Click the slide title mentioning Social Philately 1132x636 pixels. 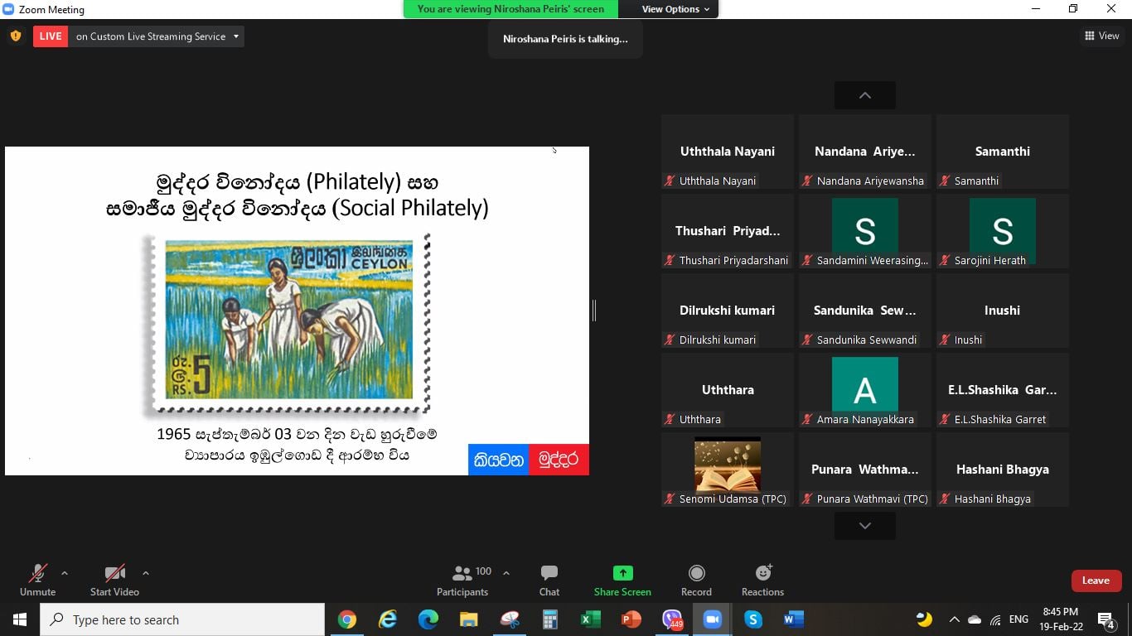coord(298,195)
